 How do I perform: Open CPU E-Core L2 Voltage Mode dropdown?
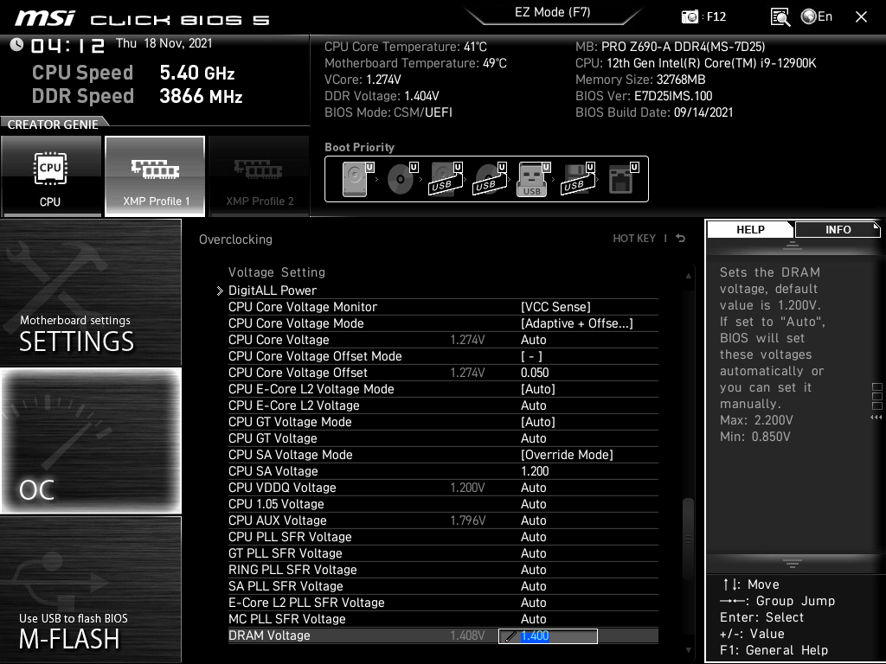click(538, 388)
